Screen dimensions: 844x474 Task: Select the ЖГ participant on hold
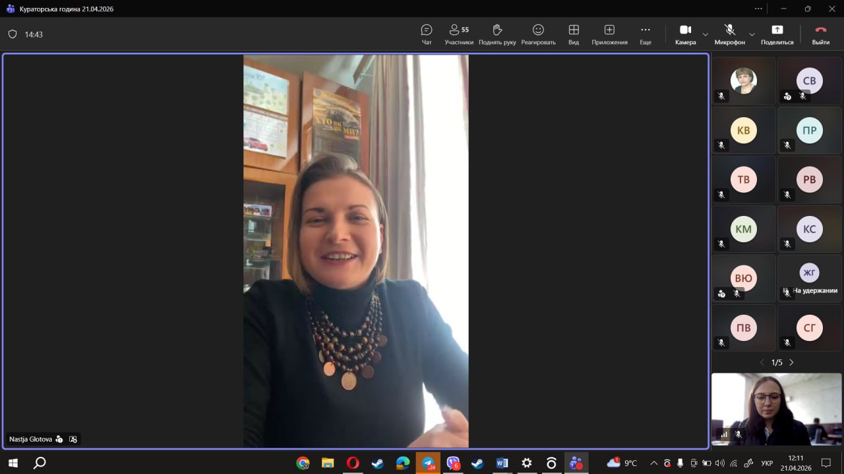coord(809,277)
